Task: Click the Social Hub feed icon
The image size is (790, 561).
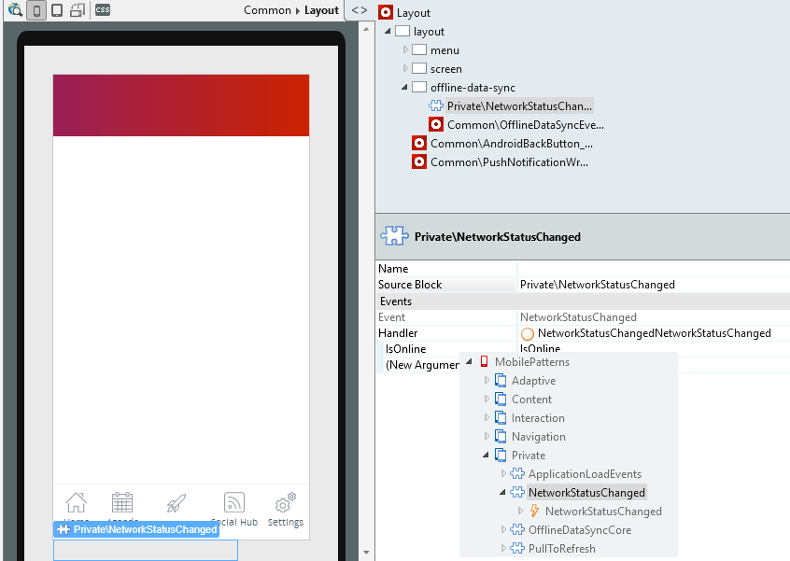Action: (x=234, y=503)
